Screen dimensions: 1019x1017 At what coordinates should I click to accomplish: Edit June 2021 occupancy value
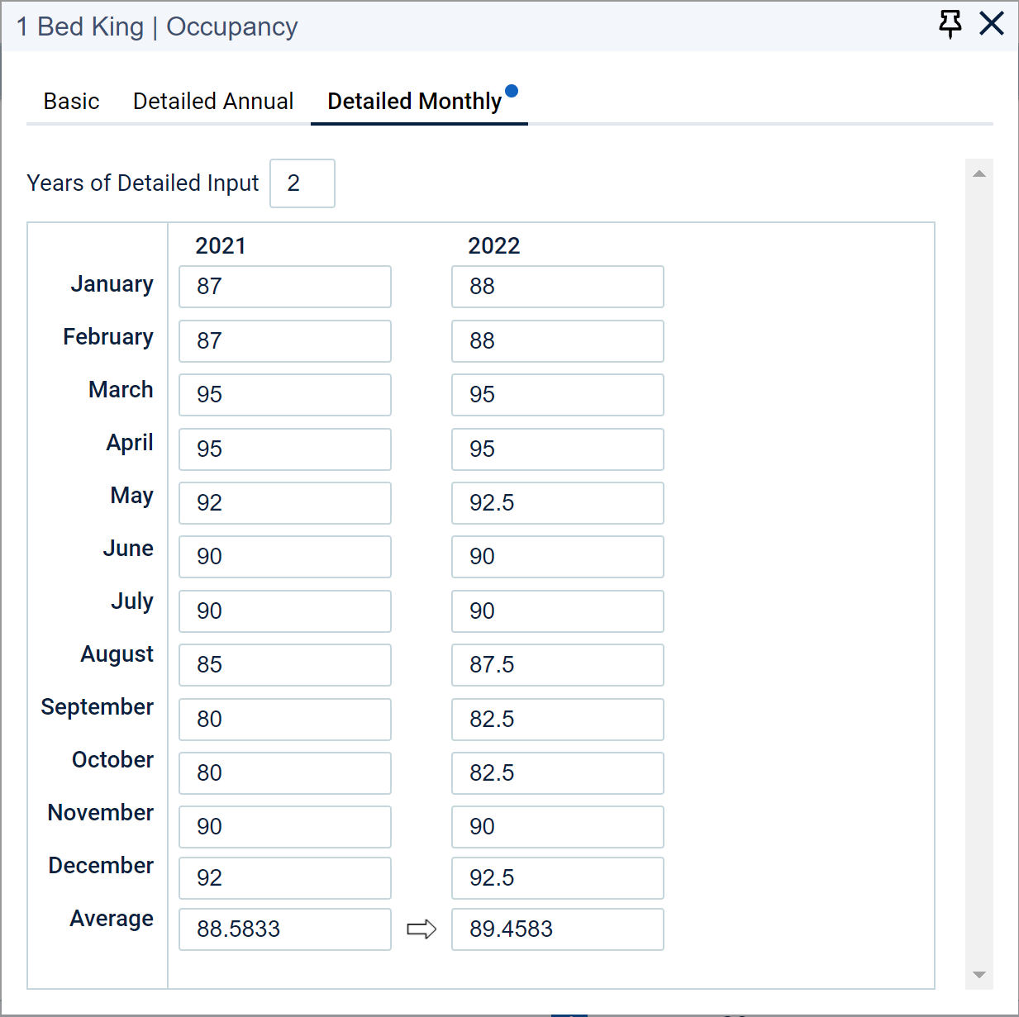[x=285, y=557]
